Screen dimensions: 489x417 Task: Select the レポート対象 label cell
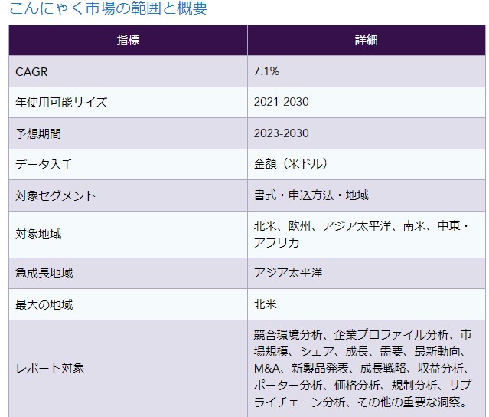[50, 368]
